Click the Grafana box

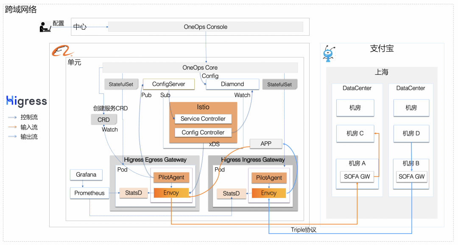(86, 175)
